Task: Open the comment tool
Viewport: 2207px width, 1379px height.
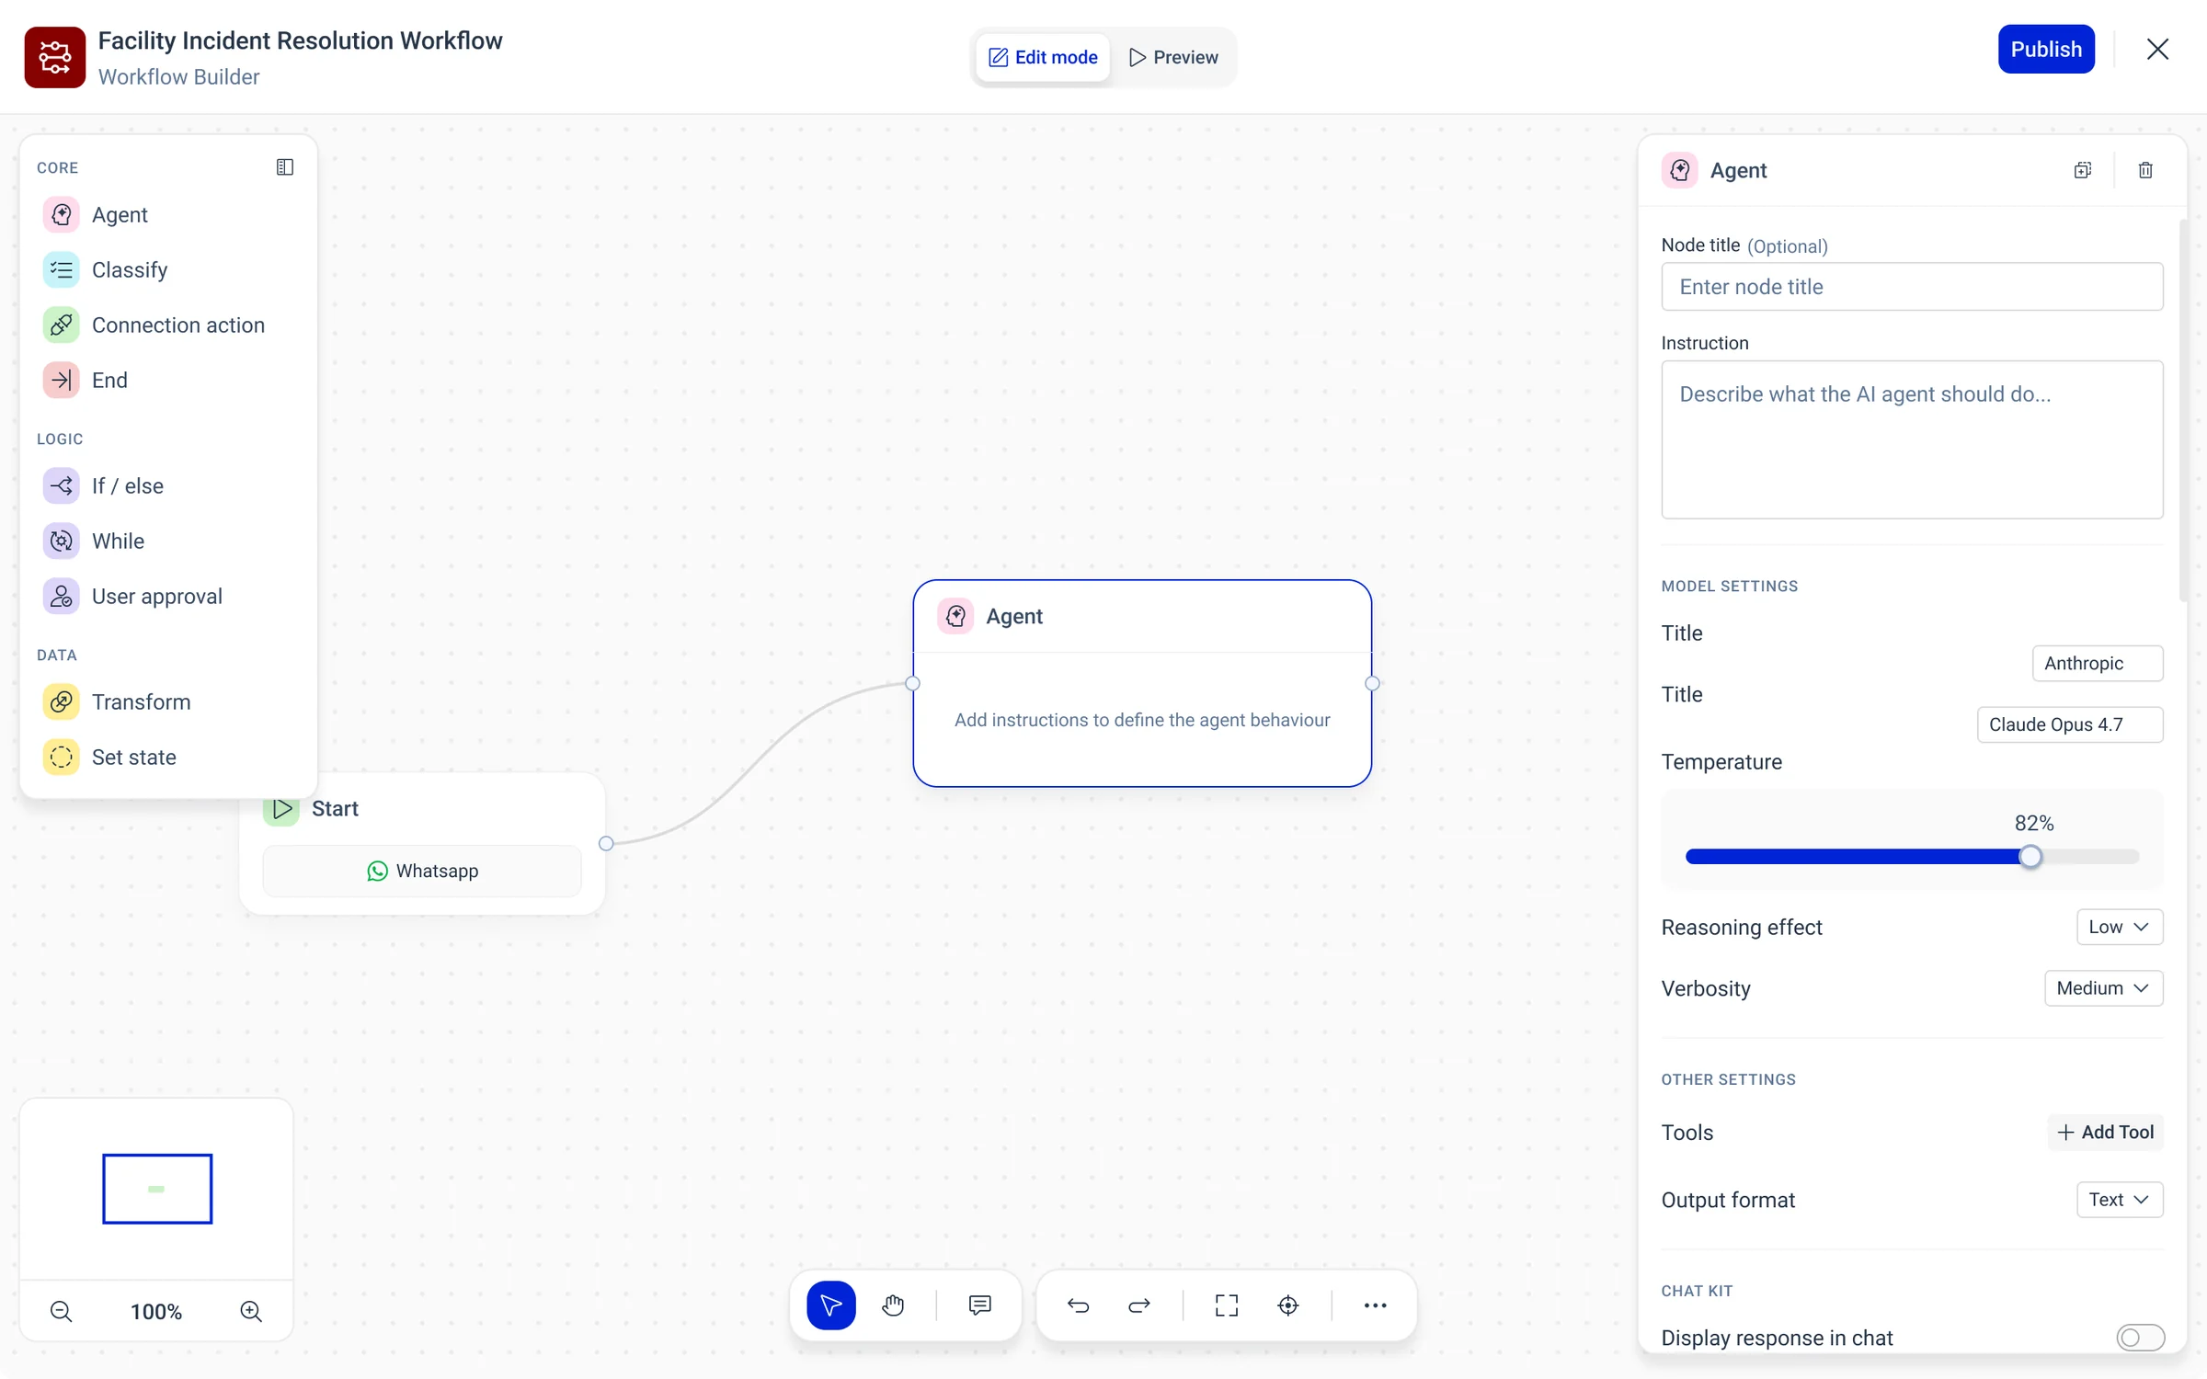Action: pyautogui.click(x=980, y=1305)
